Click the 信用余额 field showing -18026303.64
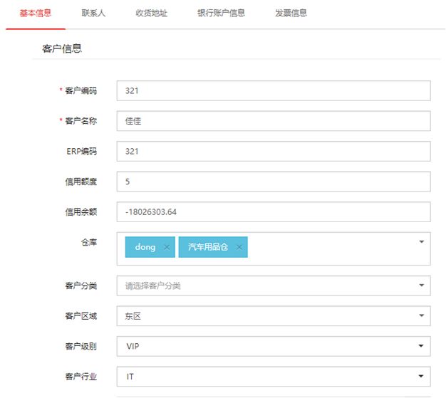 coord(274,211)
